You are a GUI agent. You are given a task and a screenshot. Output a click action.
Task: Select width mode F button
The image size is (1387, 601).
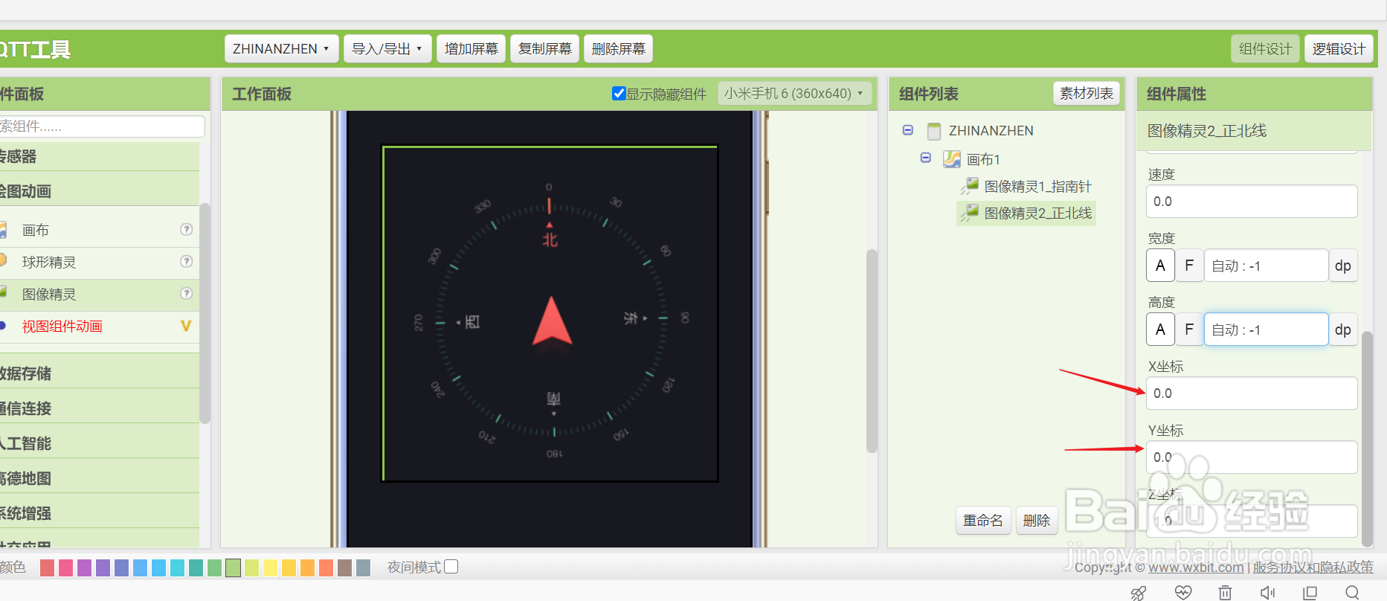(1189, 266)
